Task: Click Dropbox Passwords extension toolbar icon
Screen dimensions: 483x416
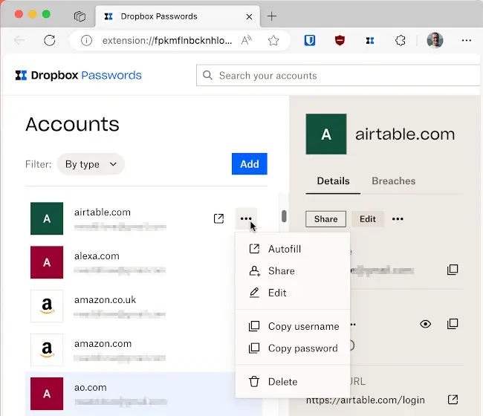Action: tap(370, 40)
